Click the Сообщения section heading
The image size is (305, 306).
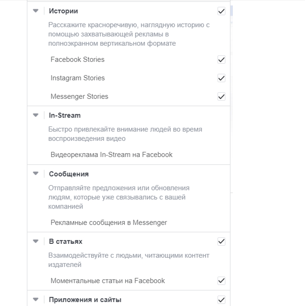[x=69, y=174]
